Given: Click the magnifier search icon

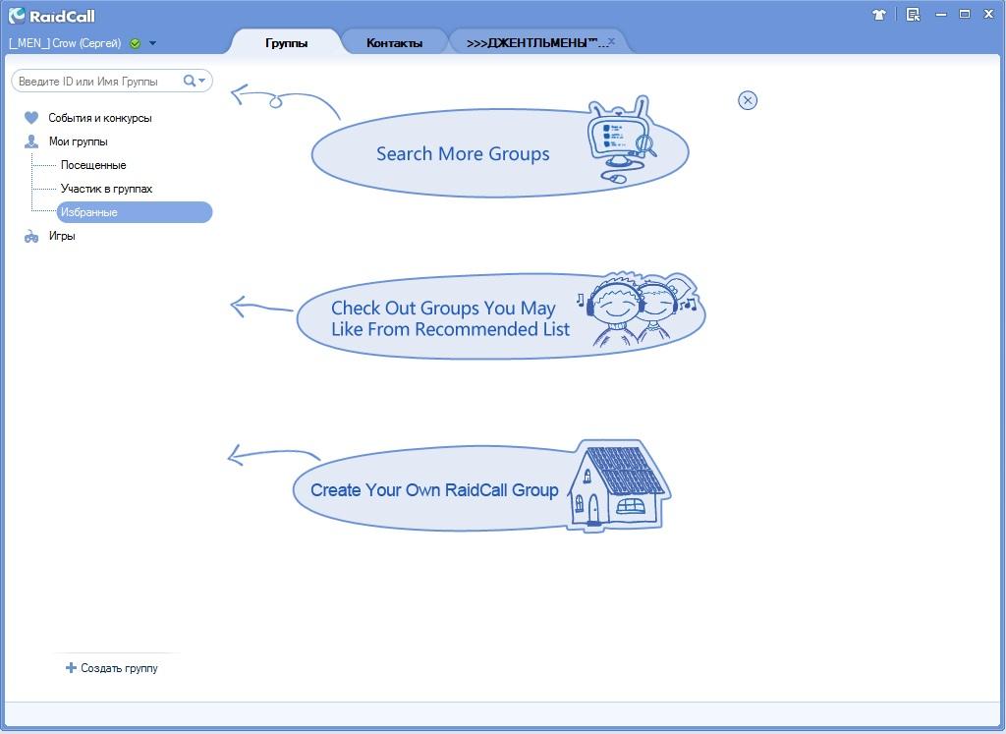Looking at the screenshot, I should coord(190,81).
